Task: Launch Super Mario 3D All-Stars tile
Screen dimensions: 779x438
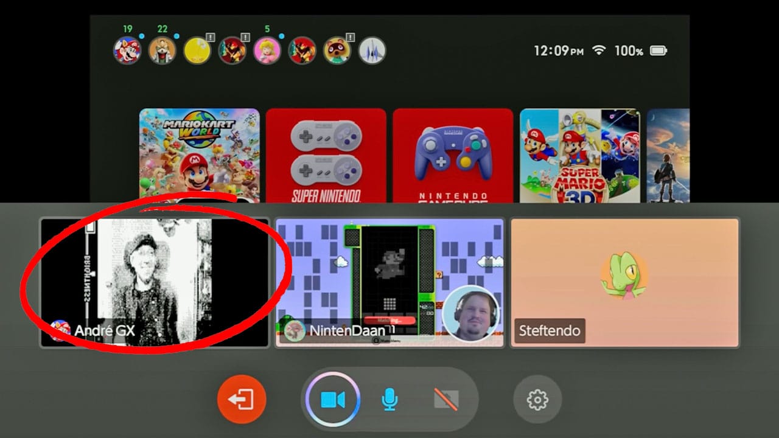Action: tap(580, 156)
